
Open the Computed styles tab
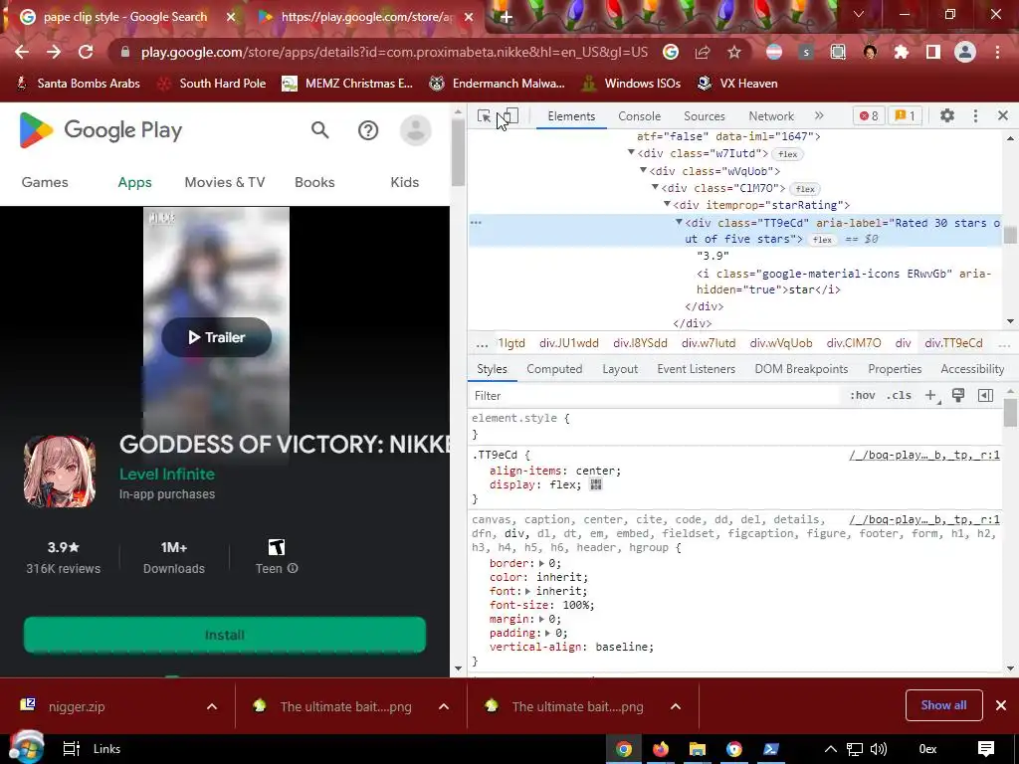[554, 369]
